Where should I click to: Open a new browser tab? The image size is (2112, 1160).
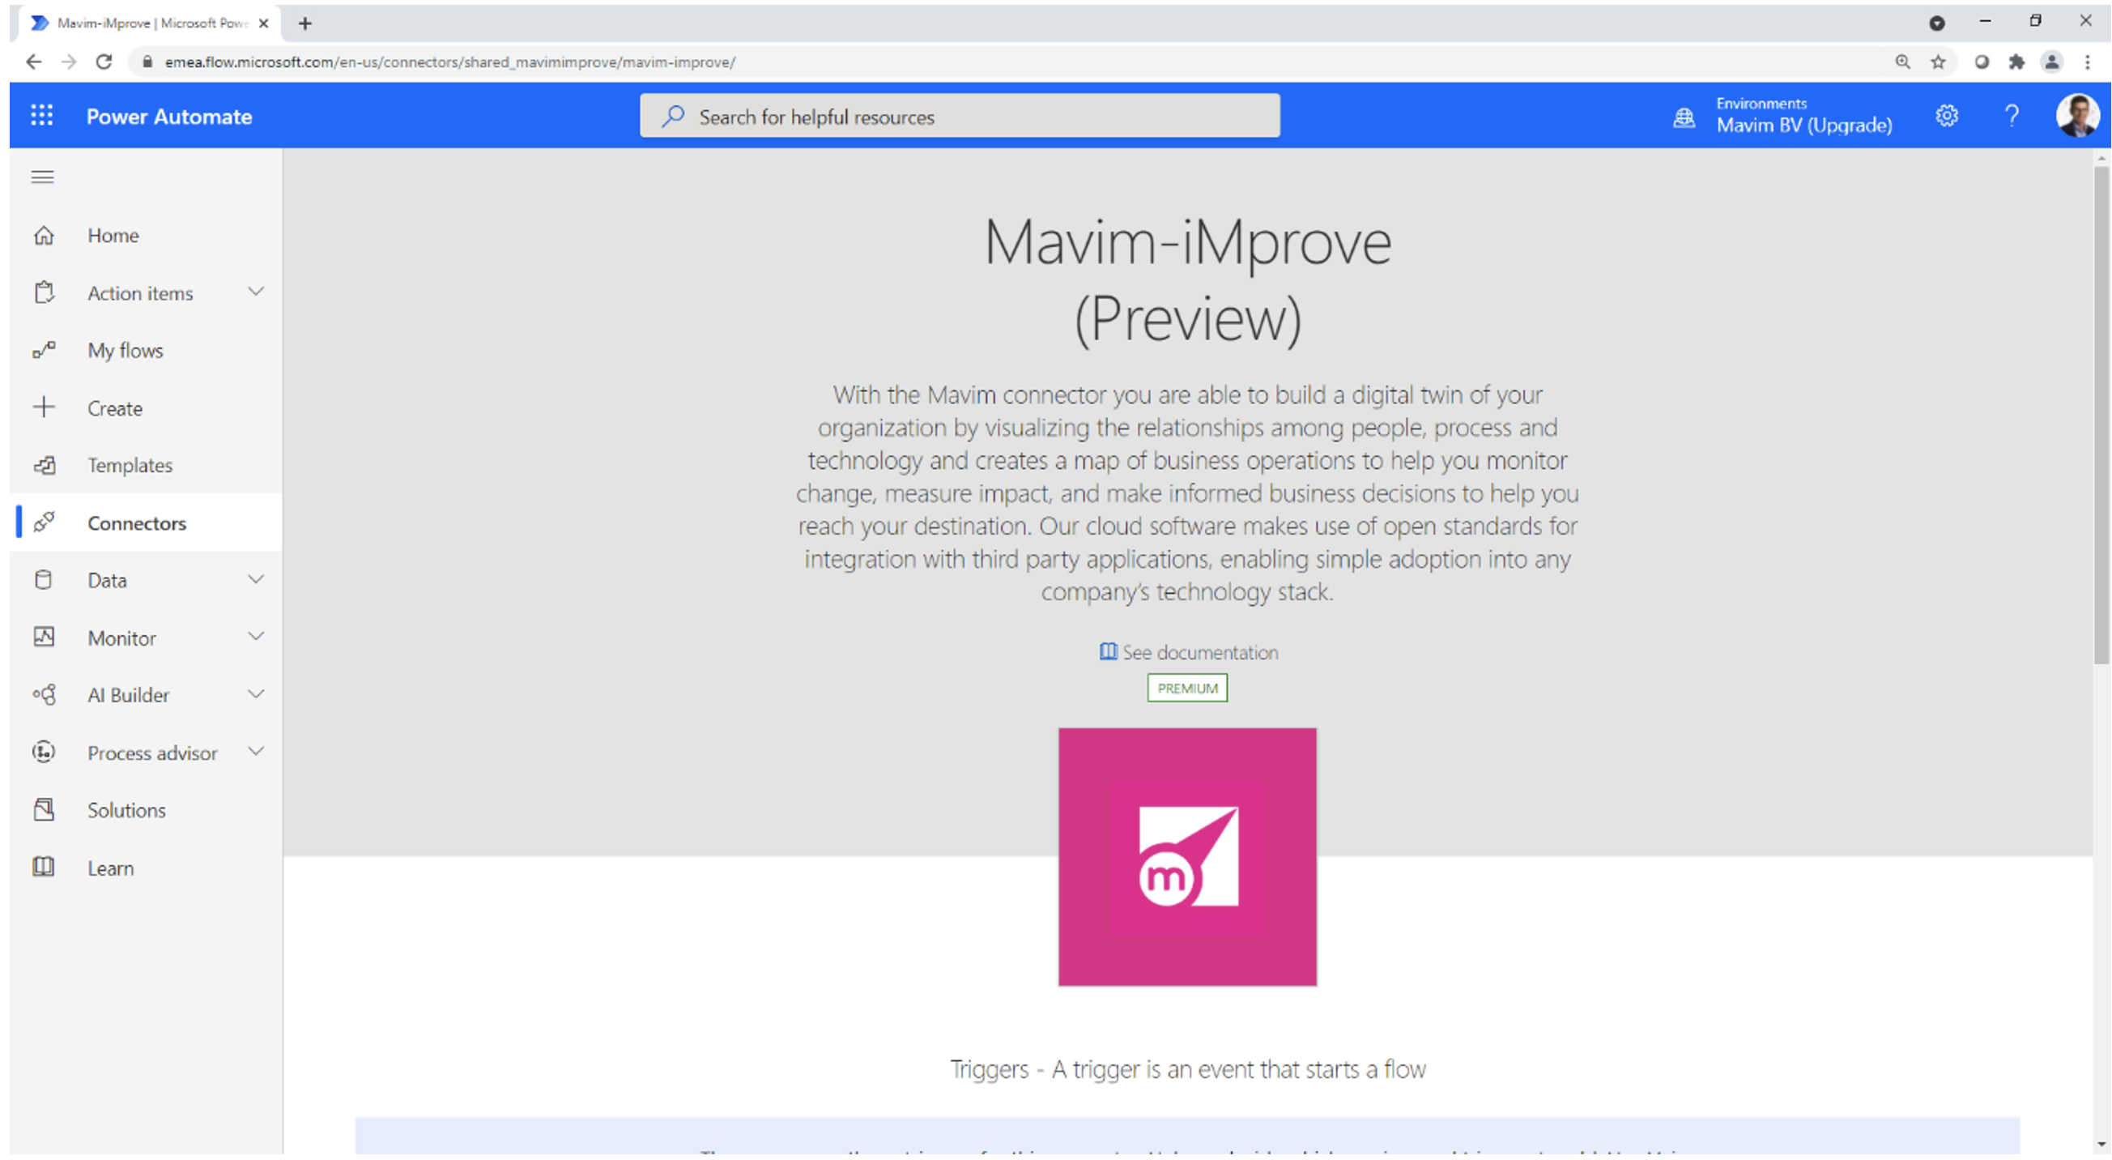[x=305, y=23]
